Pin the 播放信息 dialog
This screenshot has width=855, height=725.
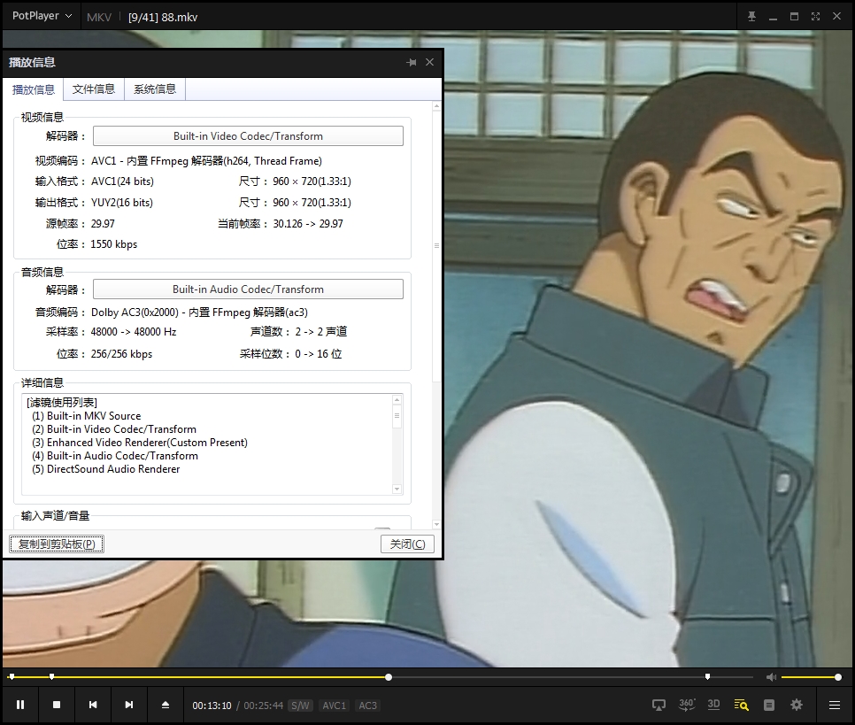pos(412,62)
